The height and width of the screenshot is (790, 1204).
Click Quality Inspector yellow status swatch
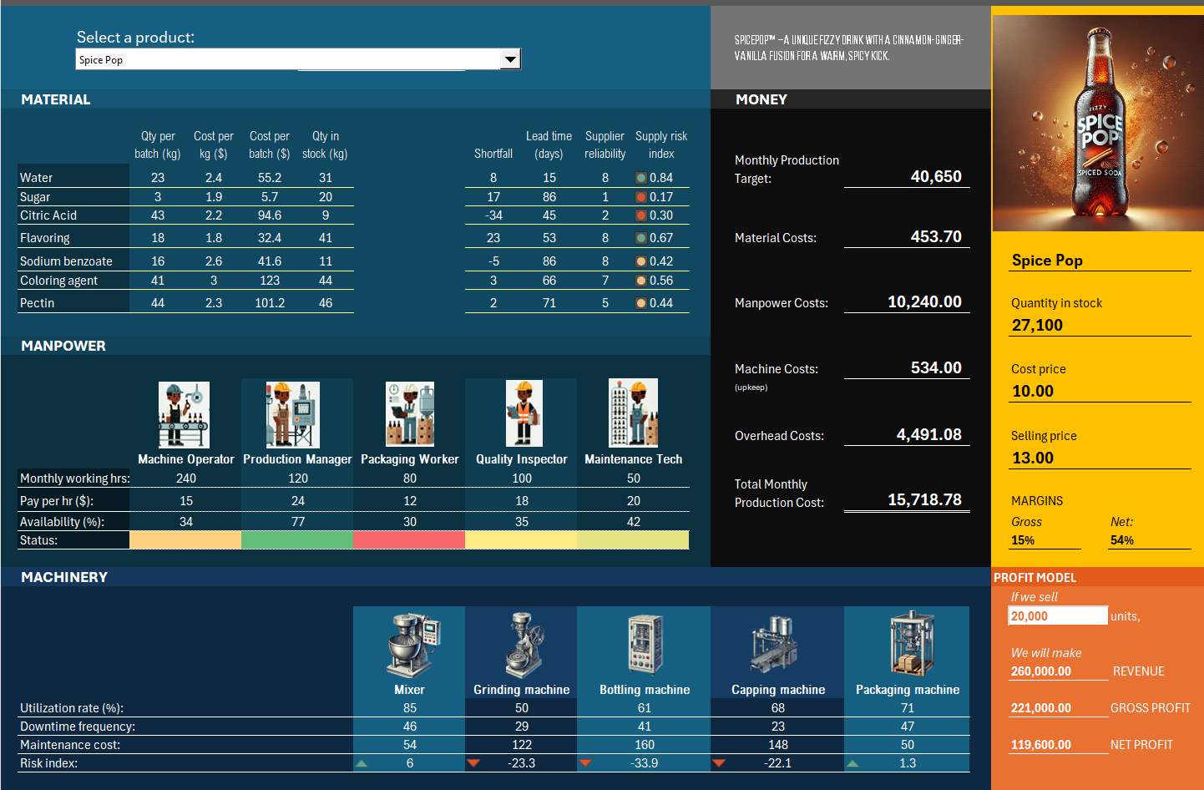click(x=521, y=540)
